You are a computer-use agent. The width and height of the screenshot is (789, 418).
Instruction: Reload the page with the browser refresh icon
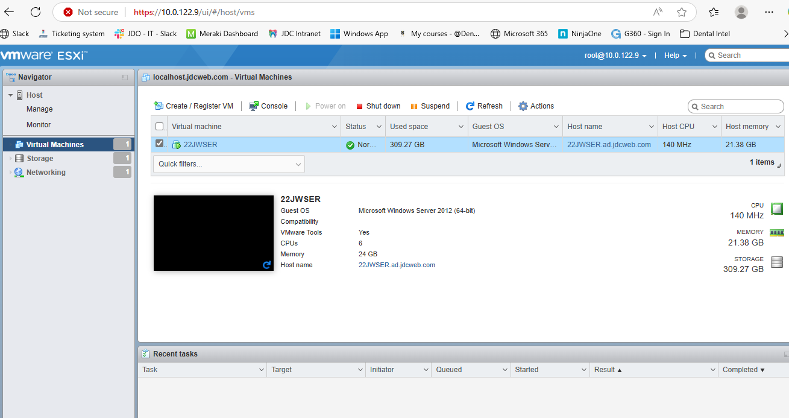tap(36, 12)
